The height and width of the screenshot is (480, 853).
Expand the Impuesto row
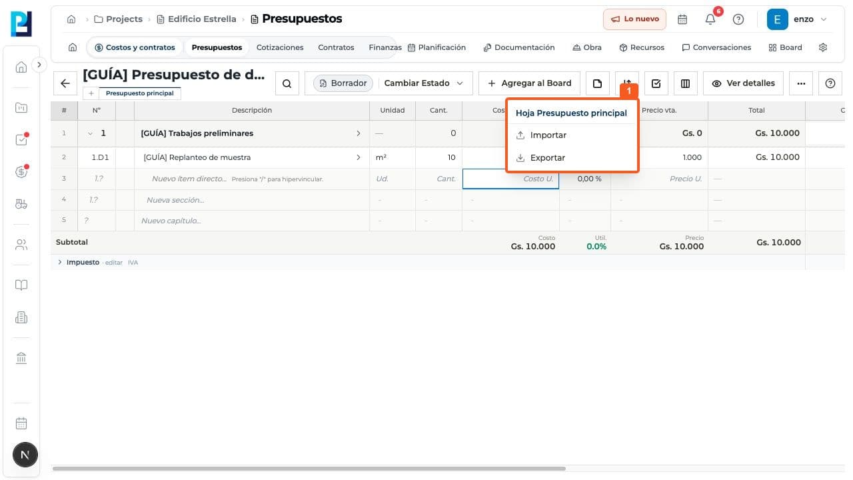[60, 263]
